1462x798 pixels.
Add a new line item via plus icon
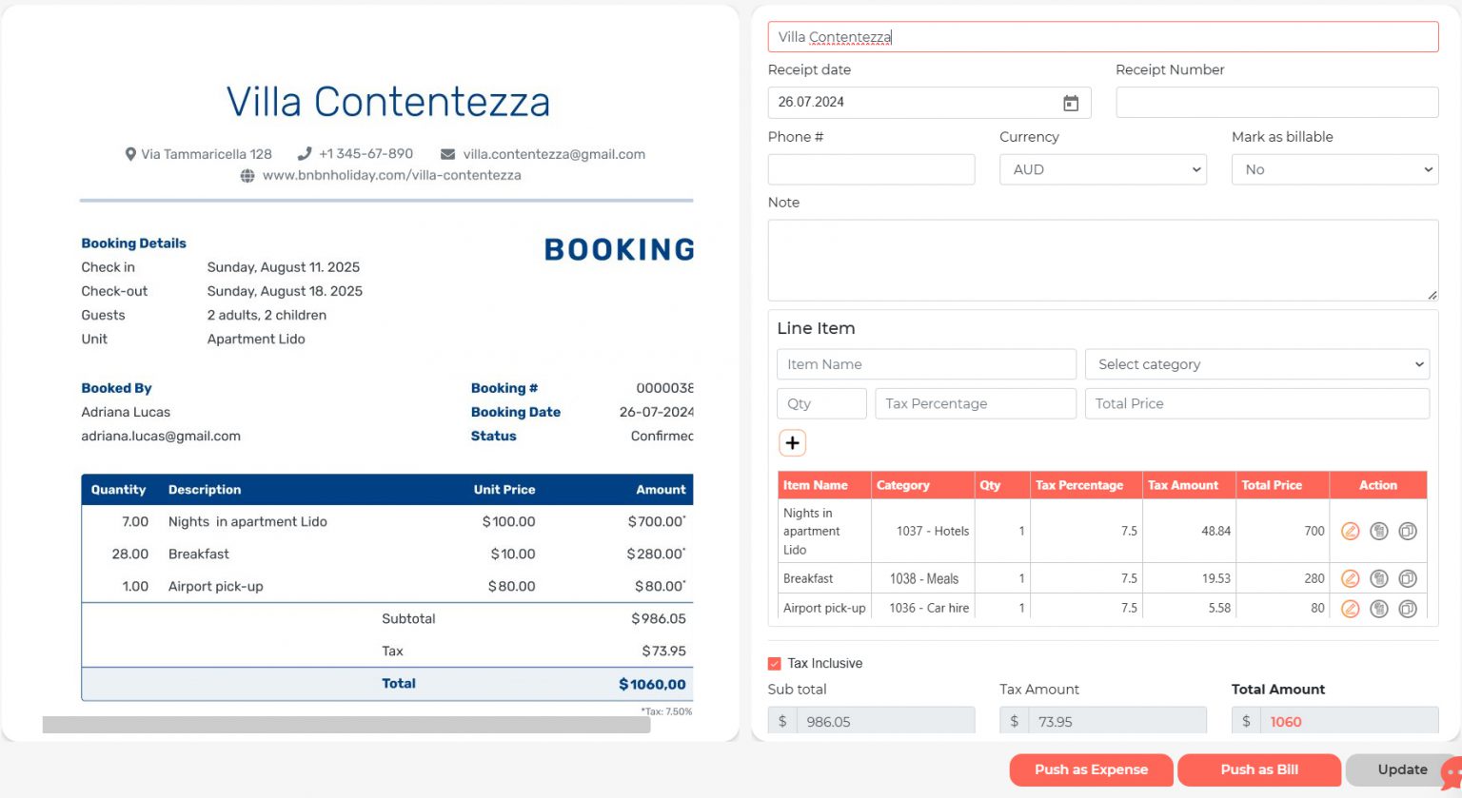(792, 442)
